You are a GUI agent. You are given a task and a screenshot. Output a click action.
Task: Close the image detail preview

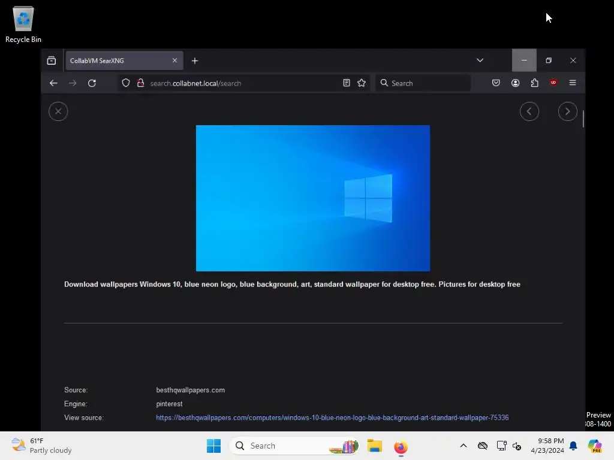58,111
